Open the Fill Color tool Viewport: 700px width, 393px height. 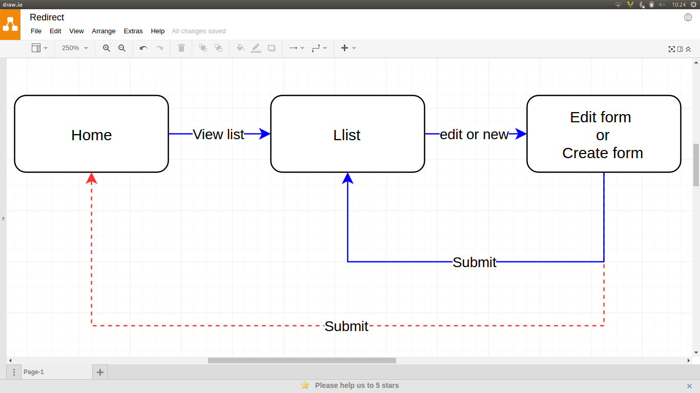[x=240, y=48]
